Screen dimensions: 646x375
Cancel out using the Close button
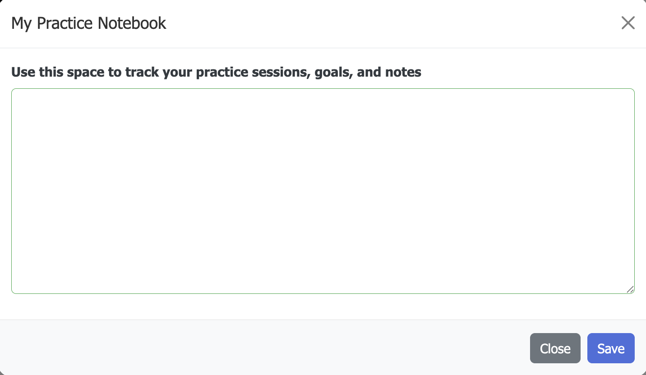(555, 348)
